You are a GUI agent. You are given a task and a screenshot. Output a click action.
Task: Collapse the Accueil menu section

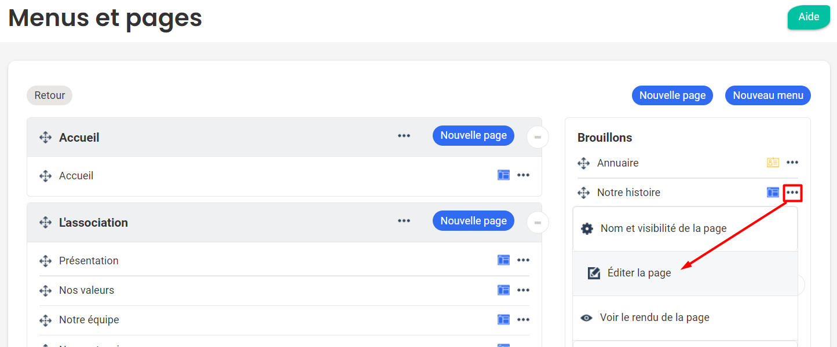(x=538, y=138)
